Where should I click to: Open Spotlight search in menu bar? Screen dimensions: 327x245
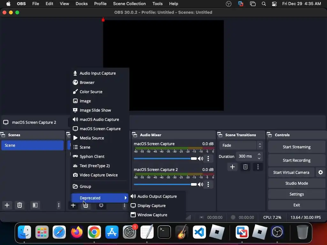[x=264, y=4]
